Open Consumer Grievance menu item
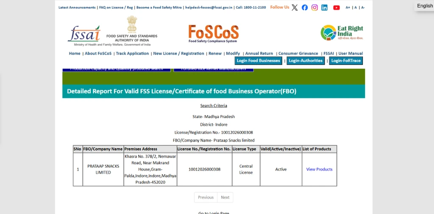 pos(298,53)
